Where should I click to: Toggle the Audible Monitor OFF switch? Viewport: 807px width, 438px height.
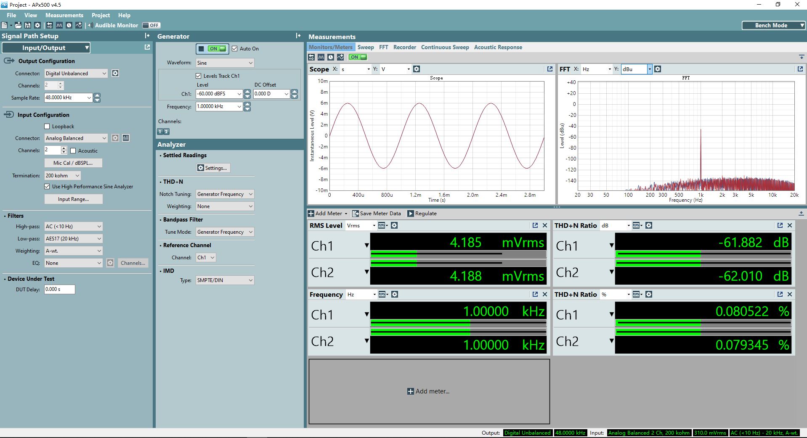(x=151, y=25)
